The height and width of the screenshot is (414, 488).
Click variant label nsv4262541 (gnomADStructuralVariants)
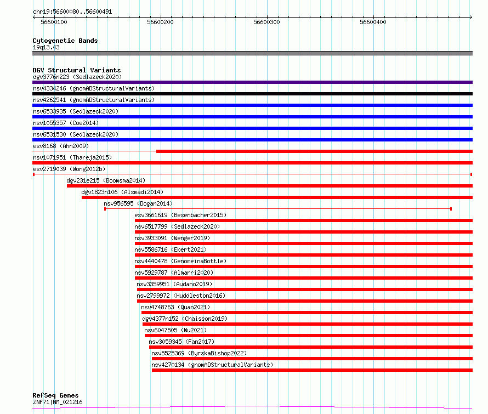pyautogui.click(x=94, y=100)
